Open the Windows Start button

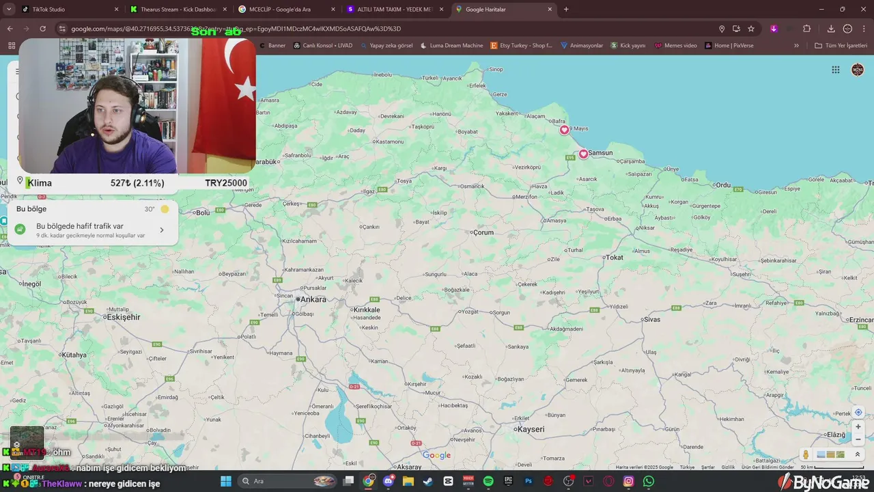click(226, 481)
